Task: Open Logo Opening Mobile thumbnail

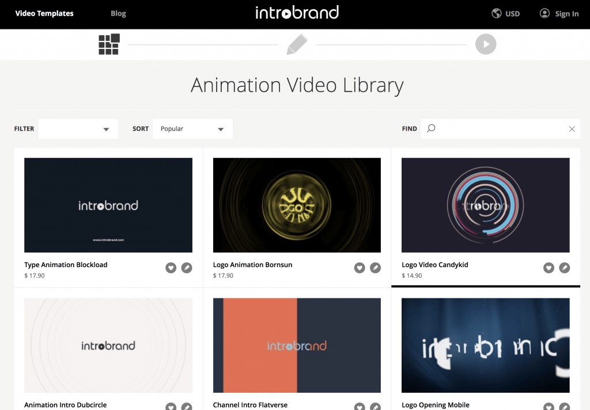Action: point(486,346)
